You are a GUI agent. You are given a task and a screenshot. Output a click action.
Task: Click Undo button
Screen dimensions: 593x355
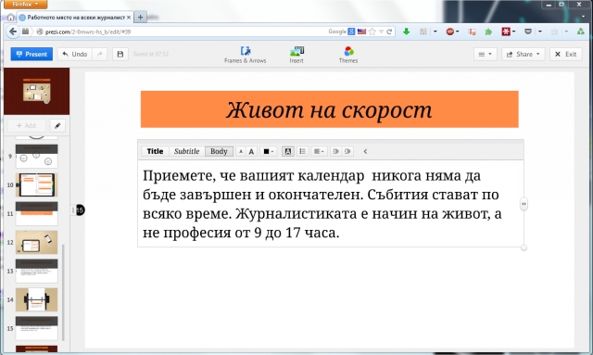coord(75,54)
